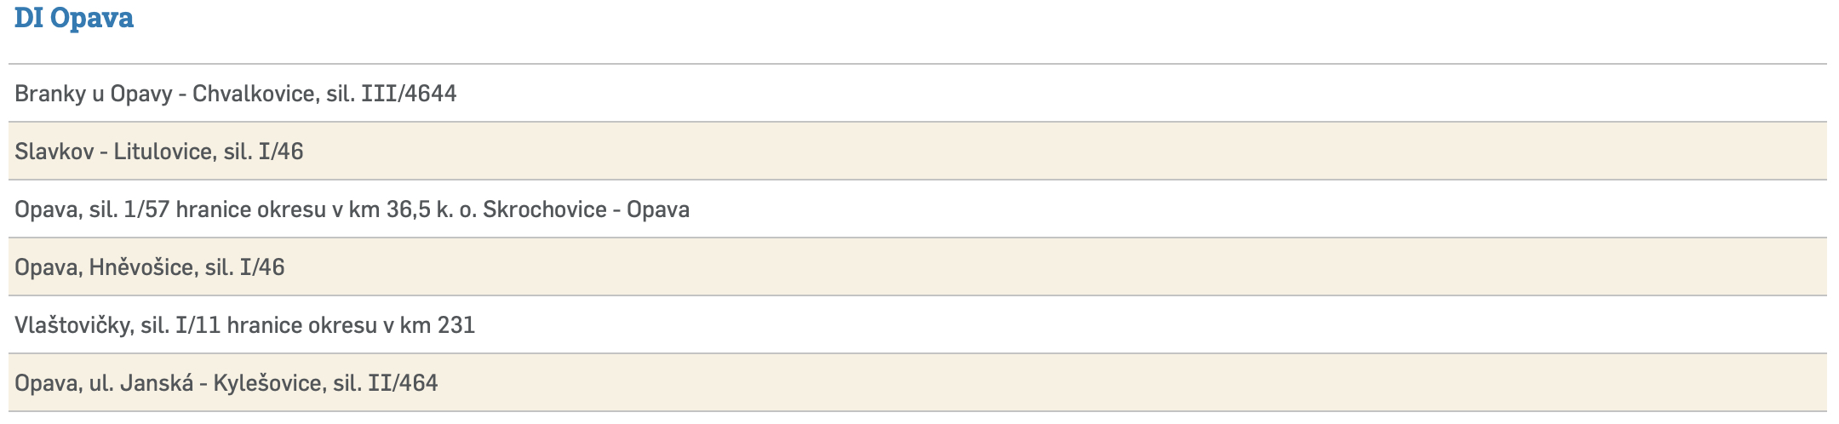Click the DI Opava heading
Screen dimensions: 1839x424
[x=74, y=19]
